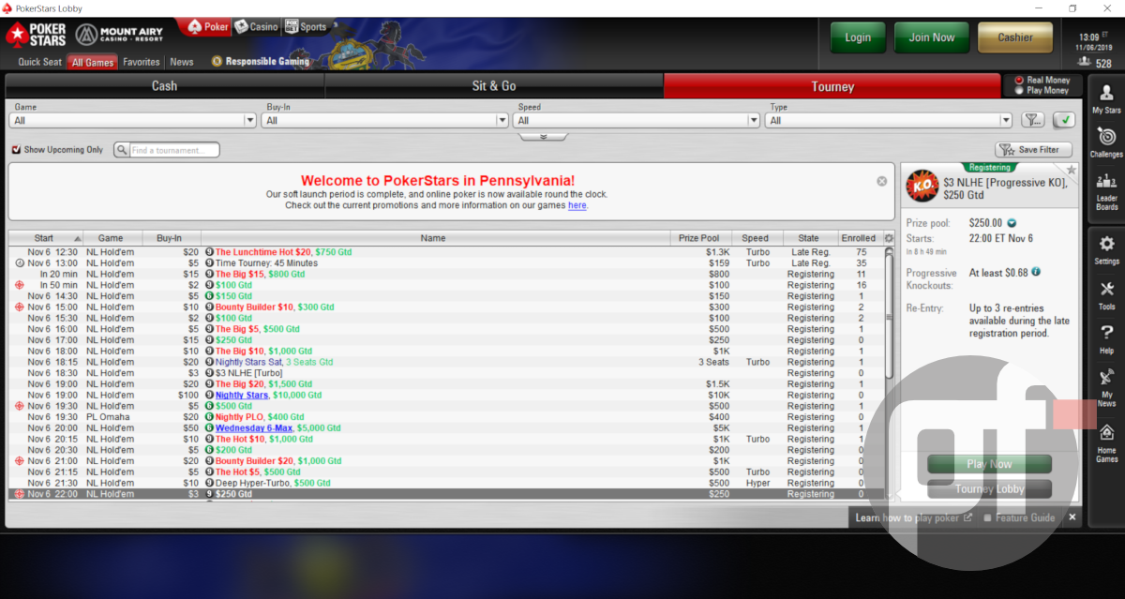Switch to the Sit & Go tab

click(494, 86)
